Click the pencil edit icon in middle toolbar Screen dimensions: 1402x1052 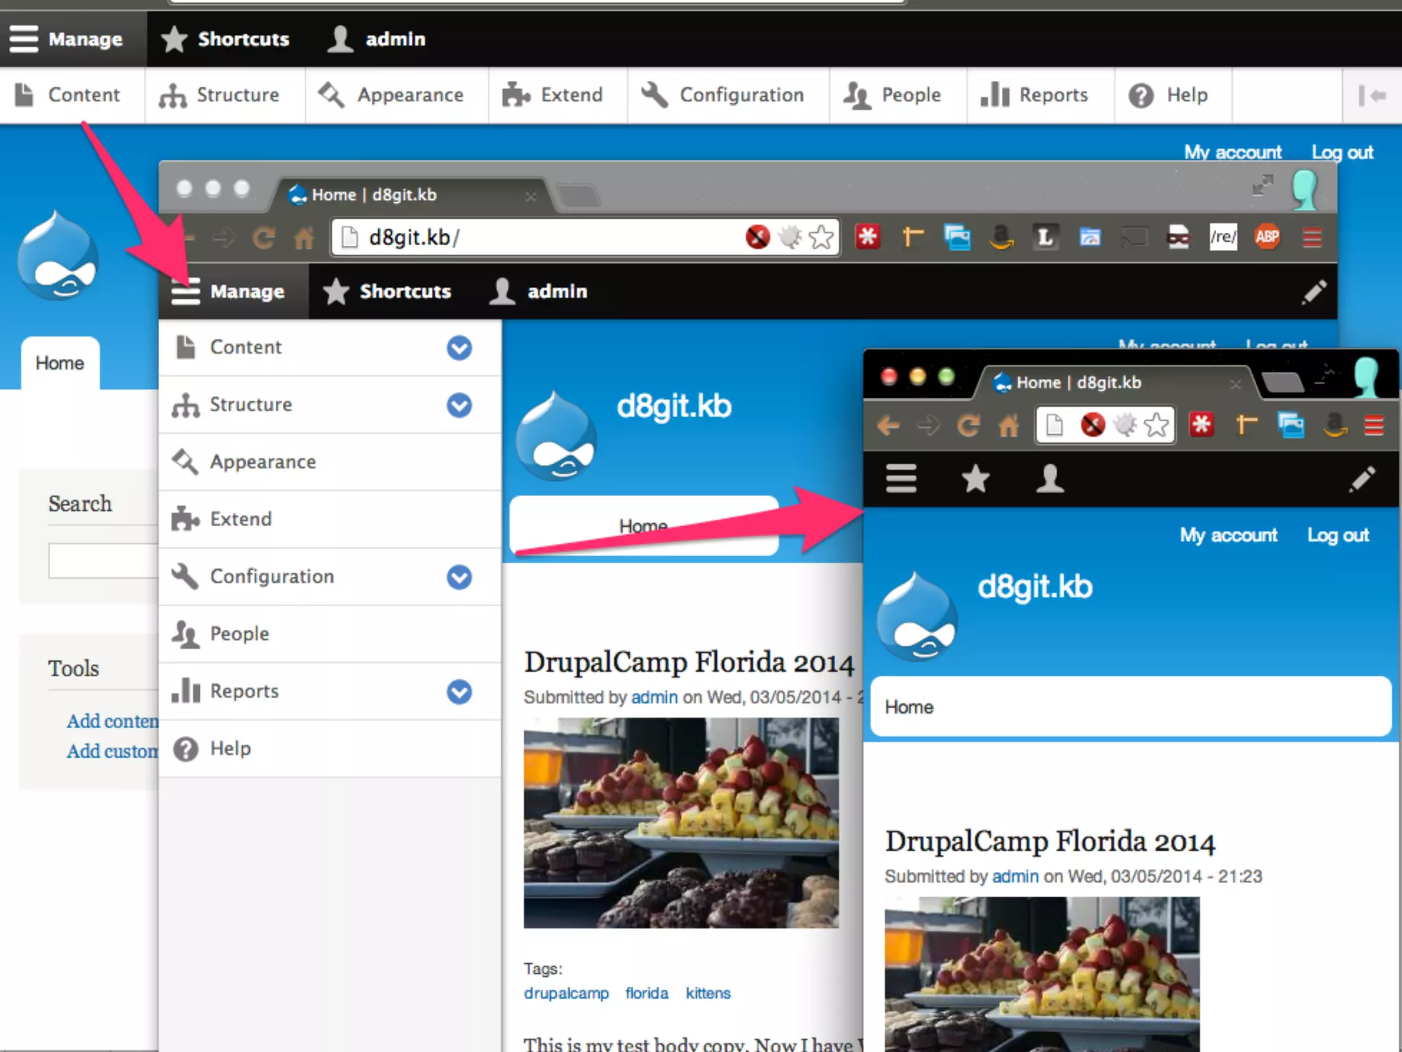pyautogui.click(x=1314, y=292)
